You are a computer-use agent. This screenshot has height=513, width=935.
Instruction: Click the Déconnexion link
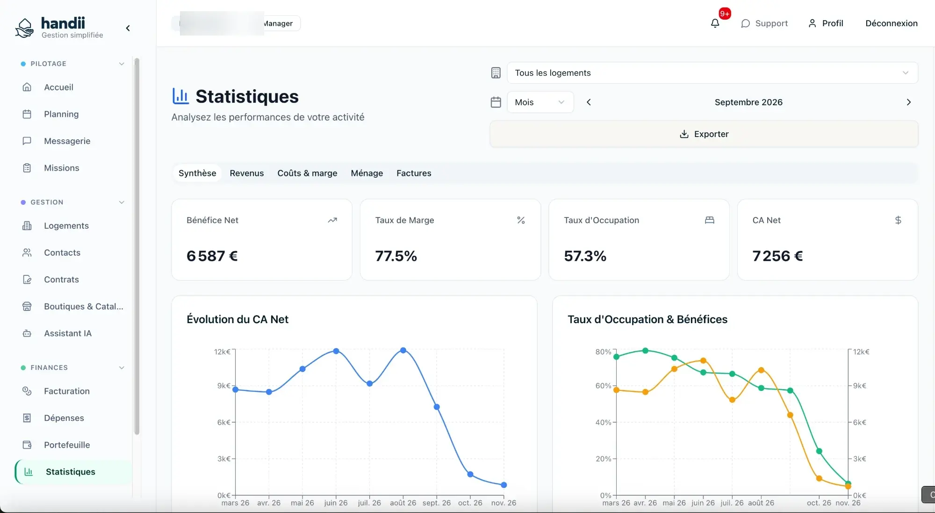click(x=892, y=23)
